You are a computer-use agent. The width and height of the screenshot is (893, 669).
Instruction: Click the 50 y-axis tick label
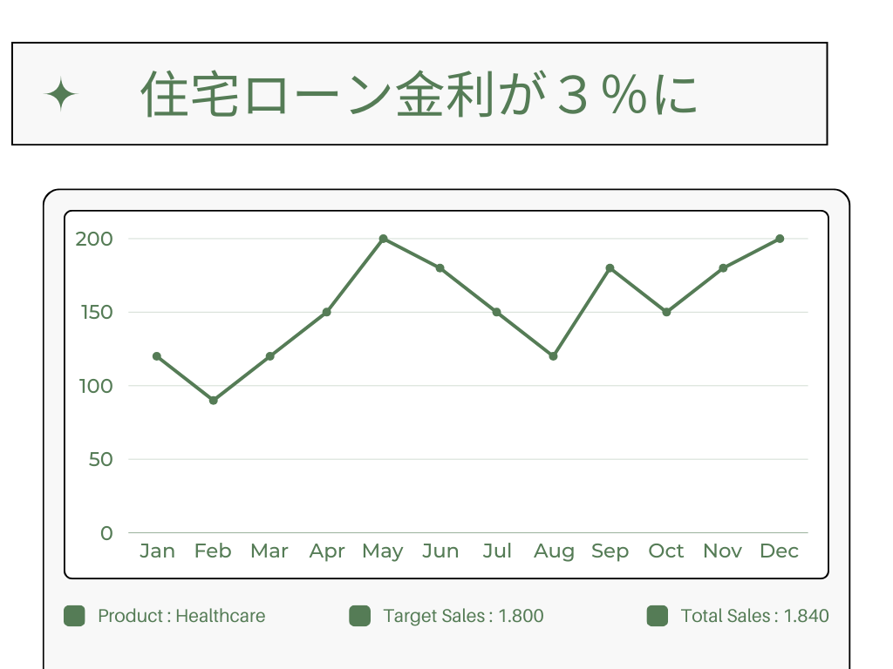101,459
